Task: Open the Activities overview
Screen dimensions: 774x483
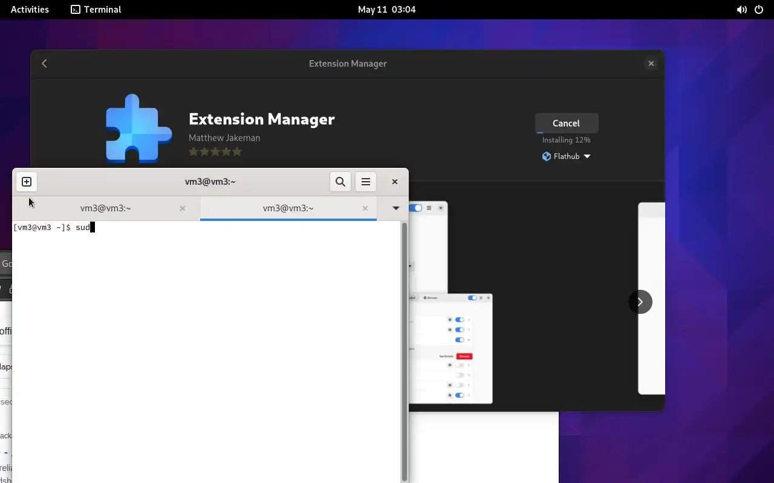Action: point(30,10)
